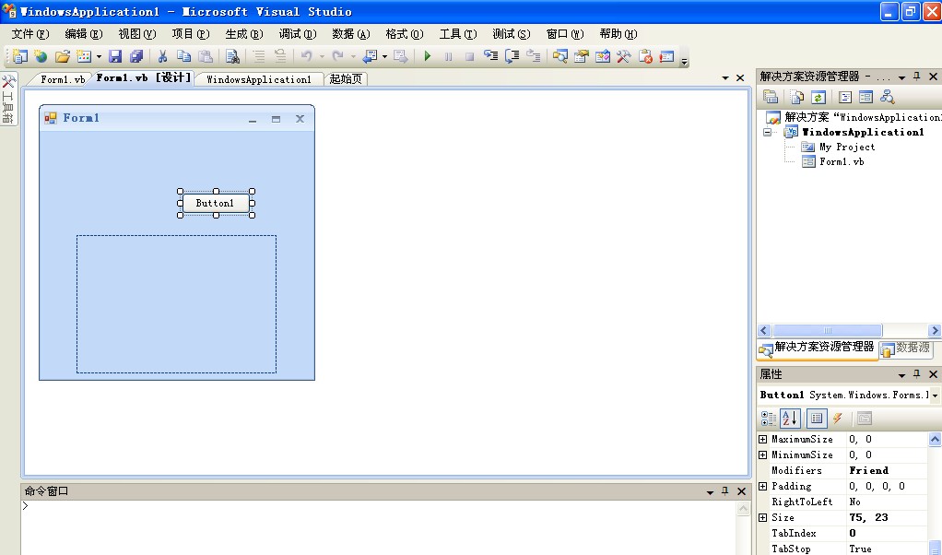The image size is (942, 555).
Task: Click the Redo arrow icon
Action: pos(338,56)
